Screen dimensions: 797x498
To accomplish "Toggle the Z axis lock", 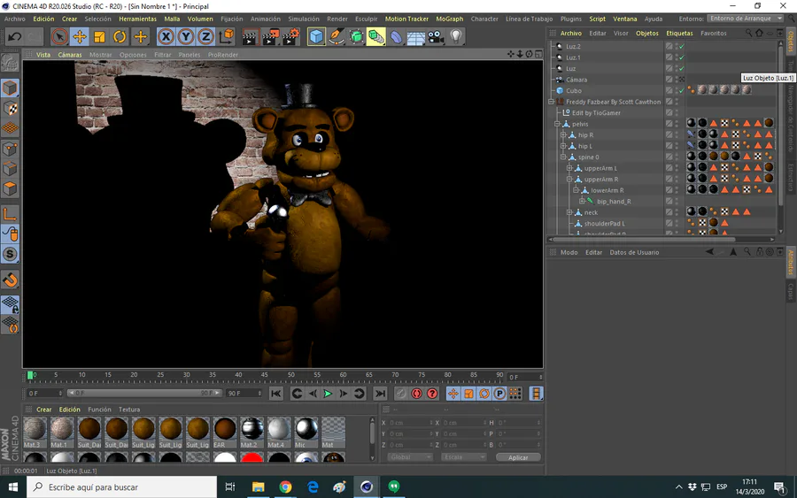I will click(205, 36).
